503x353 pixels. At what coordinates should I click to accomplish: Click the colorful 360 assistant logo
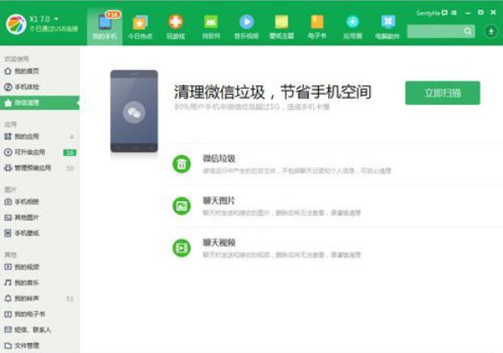point(15,24)
